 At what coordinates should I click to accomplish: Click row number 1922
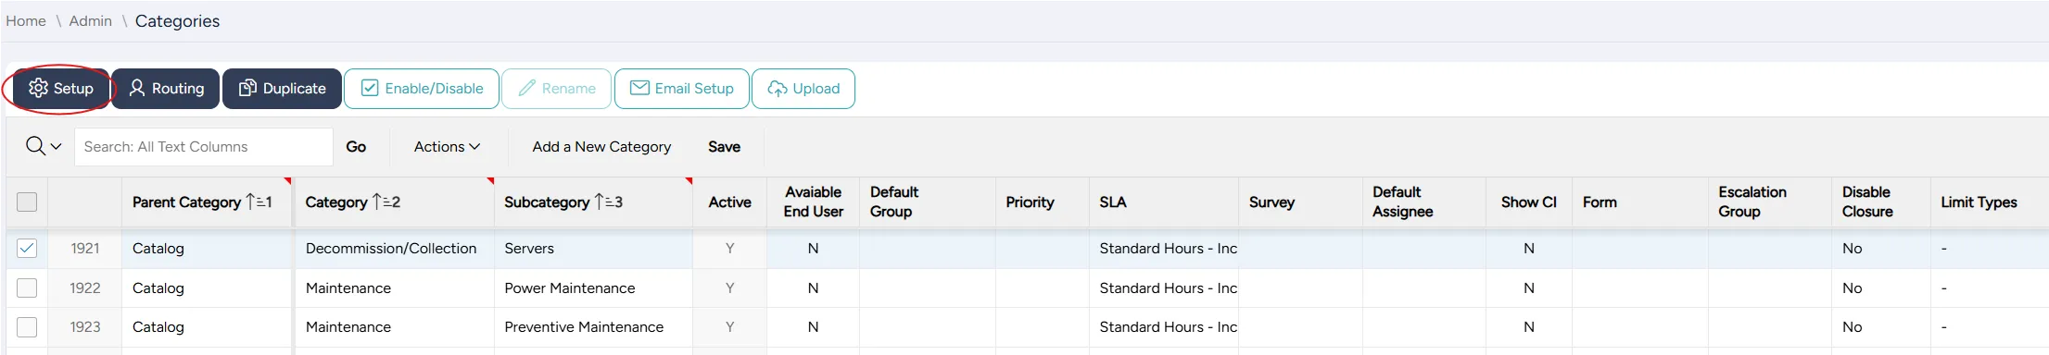pos(84,288)
